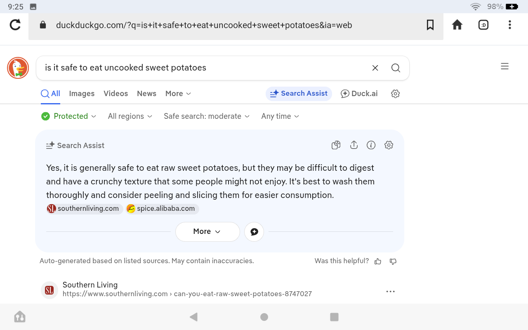Click the search input field
Viewport: 528px width, 330px height.
(202, 68)
